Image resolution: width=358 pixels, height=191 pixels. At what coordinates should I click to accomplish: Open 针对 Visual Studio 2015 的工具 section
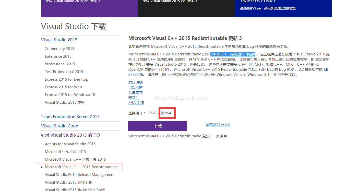tap(70, 135)
